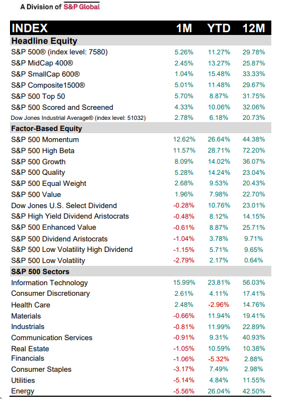Select the S&P MidCap 400 row label
Viewport: 283px width, 399px height.
42,63
